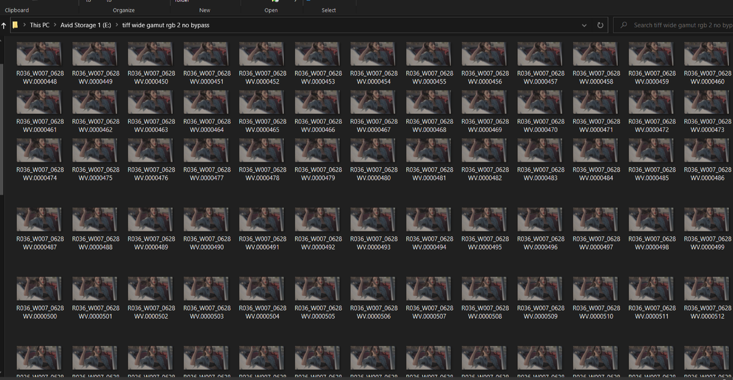Image resolution: width=733 pixels, height=380 pixels.
Task: Navigate to This PC breadcrumb
Action: point(40,25)
